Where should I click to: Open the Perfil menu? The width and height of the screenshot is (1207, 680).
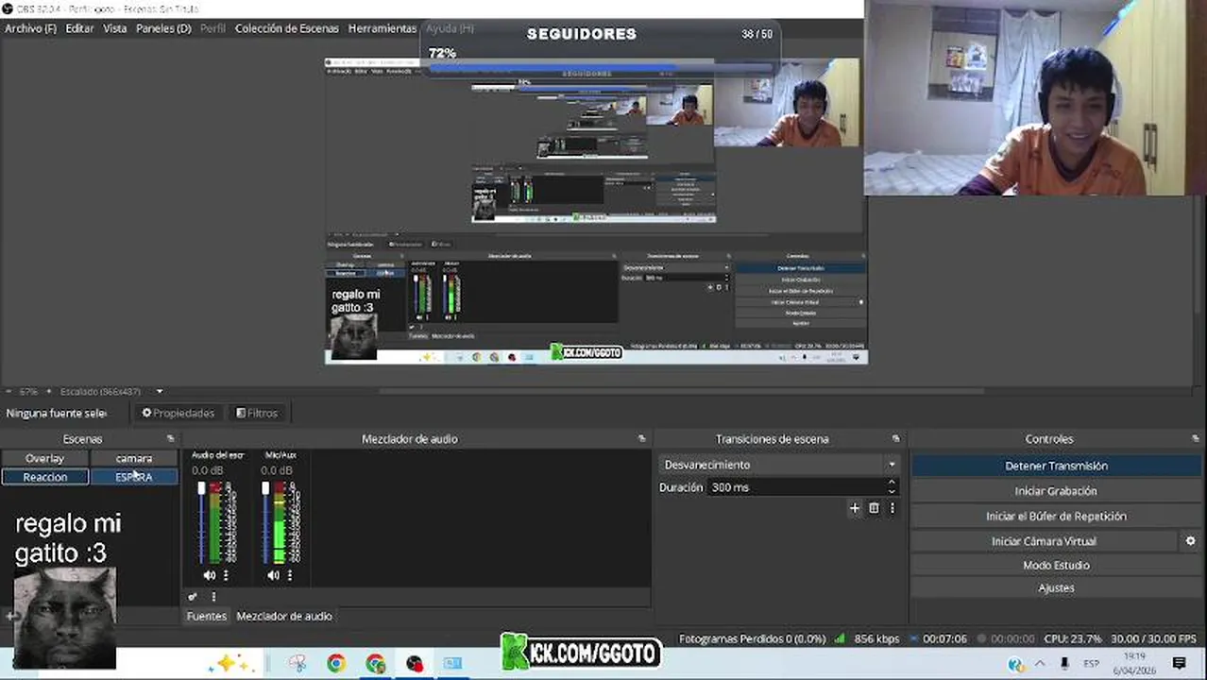212,28
